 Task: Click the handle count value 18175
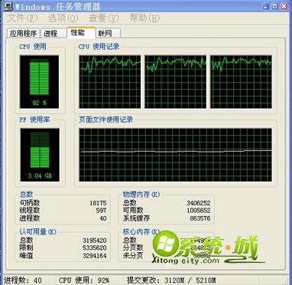tap(98, 203)
